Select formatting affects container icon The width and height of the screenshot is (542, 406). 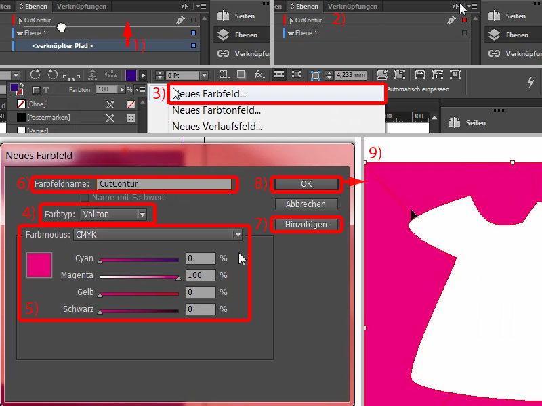[36, 90]
